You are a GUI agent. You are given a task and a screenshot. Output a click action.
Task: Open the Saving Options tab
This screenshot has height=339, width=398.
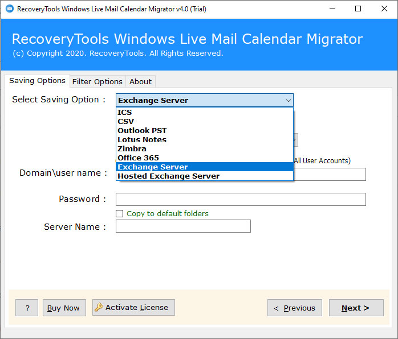37,81
